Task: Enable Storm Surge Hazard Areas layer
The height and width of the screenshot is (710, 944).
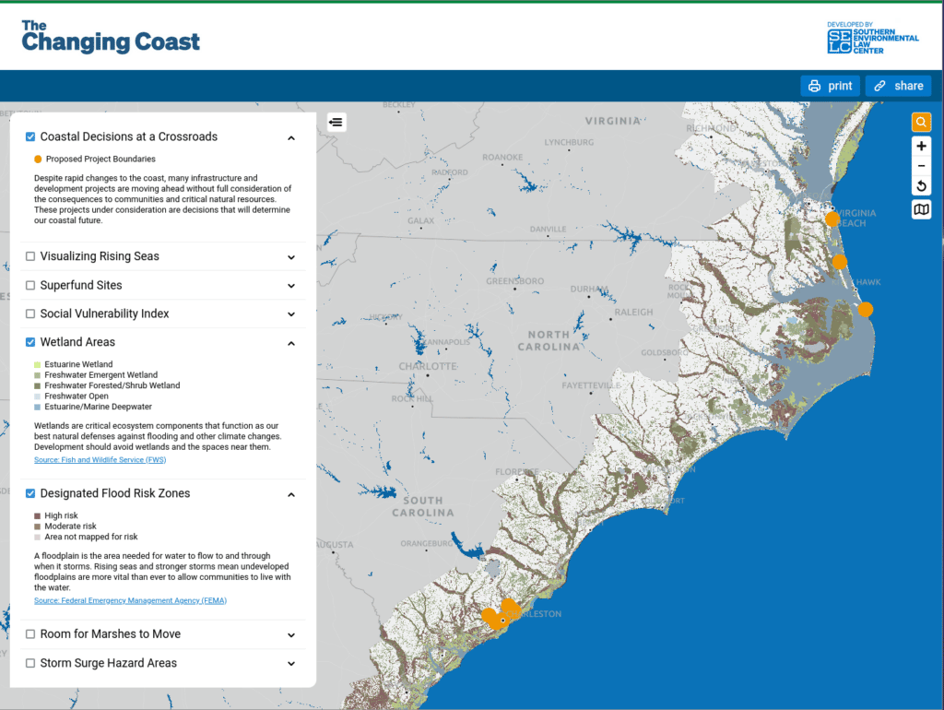Action: (x=30, y=663)
